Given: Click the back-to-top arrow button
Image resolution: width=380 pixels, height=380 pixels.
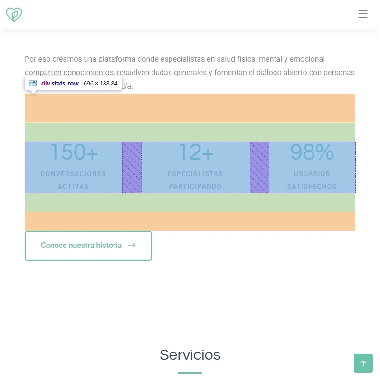Looking at the screenshot, I should click(x=363, y=363).
